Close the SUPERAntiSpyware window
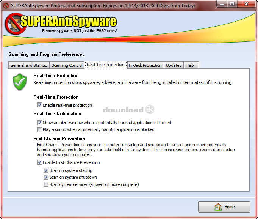Screen dimensions: 258x219 pos(246,4)
